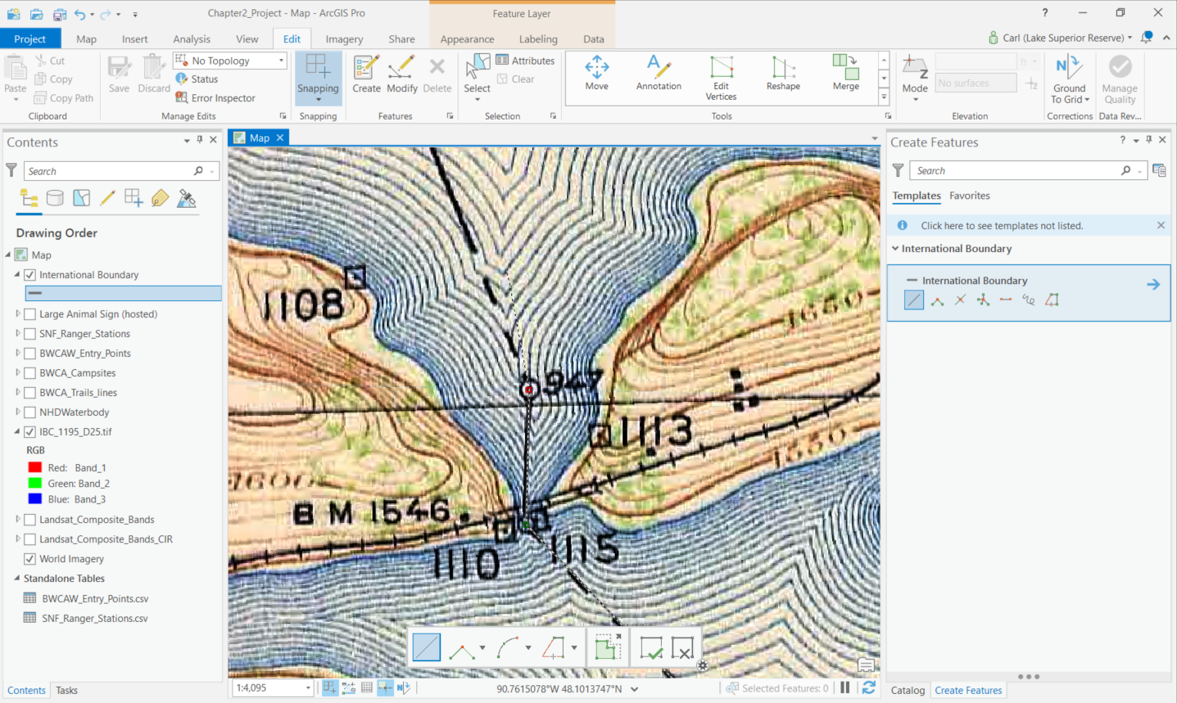1177x703 pixels.
Task: Click the Trace tool on construction toolbar
Action: tap(554, 647)
